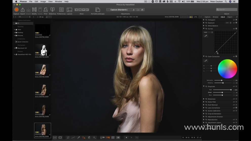
Task: Select Macintosh HD in File System
Action: pyautogui.click(x=22, y=48)
